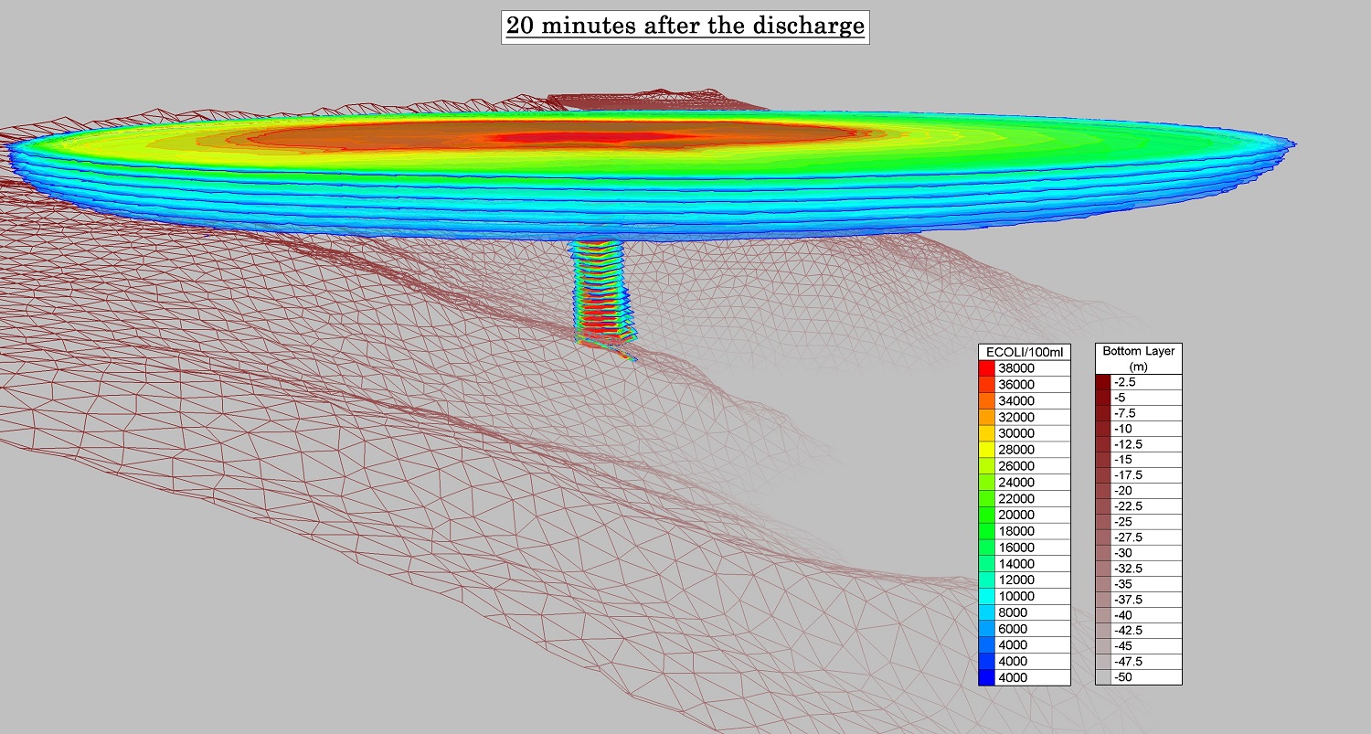Image resolution: width=1371 pixels, height=734 pixels.
Task: Click the -17.5 depth value
Action: point(1129,475)
